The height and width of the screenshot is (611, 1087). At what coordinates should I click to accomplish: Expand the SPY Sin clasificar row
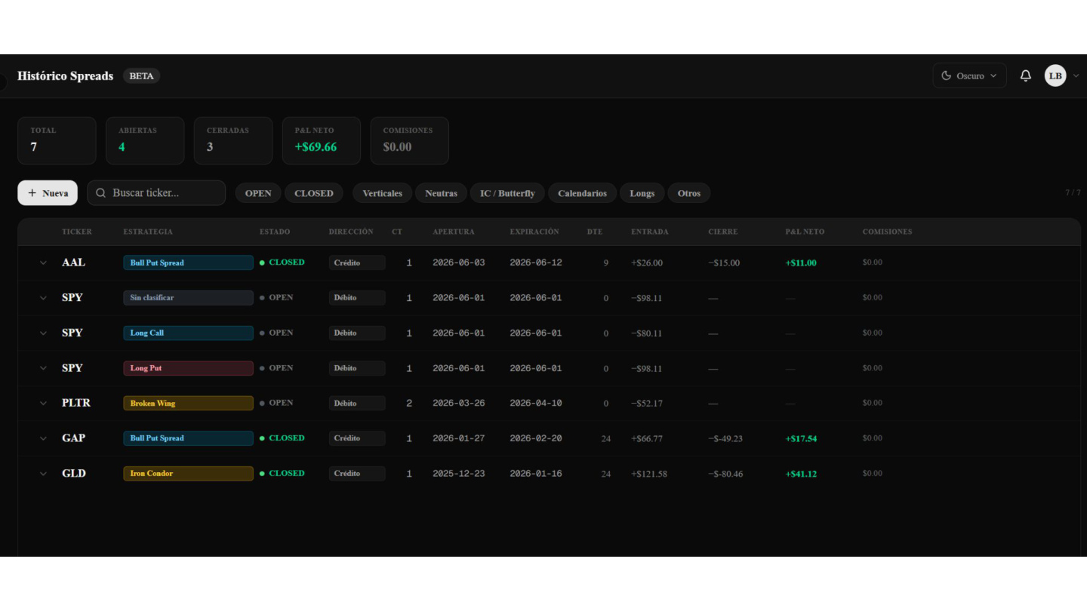coord(43,298)
